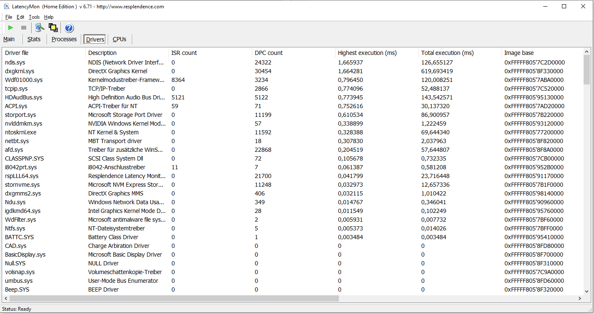Select the CPUs tab
Screen dimensions: 594x314
(x=119, y=39)
